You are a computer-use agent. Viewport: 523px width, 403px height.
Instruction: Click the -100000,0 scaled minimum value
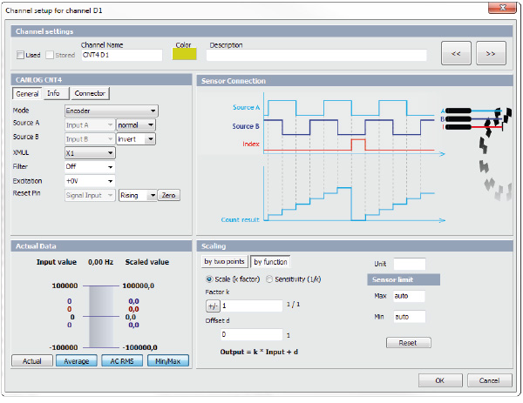[139, 347]
